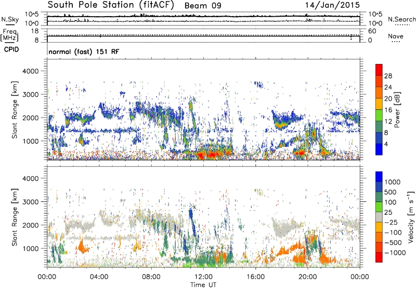Click the "20" label on the power colorbar
This screenshot has height=288, width=416.
(388, 99)
